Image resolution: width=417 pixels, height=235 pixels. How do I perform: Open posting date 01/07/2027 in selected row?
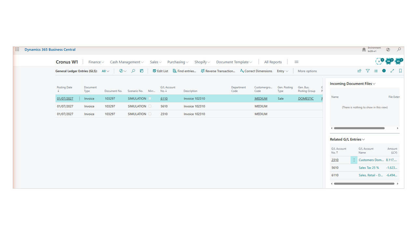65,99
